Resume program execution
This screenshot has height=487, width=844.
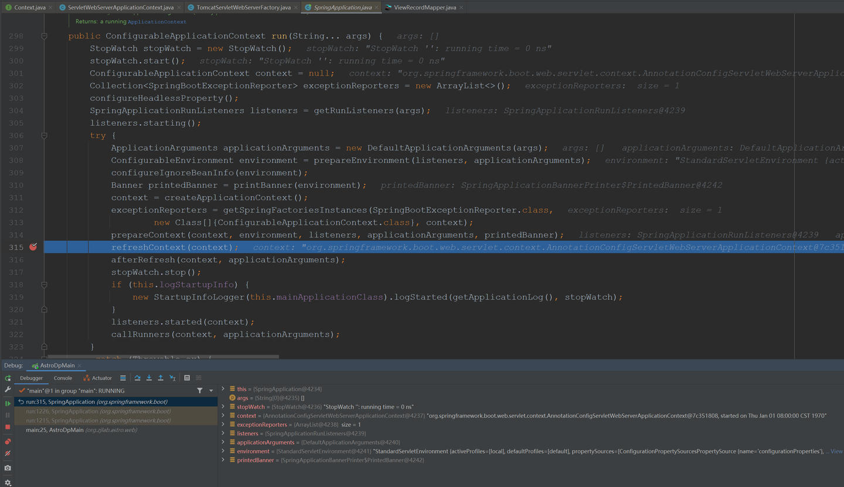click(8, 403)
